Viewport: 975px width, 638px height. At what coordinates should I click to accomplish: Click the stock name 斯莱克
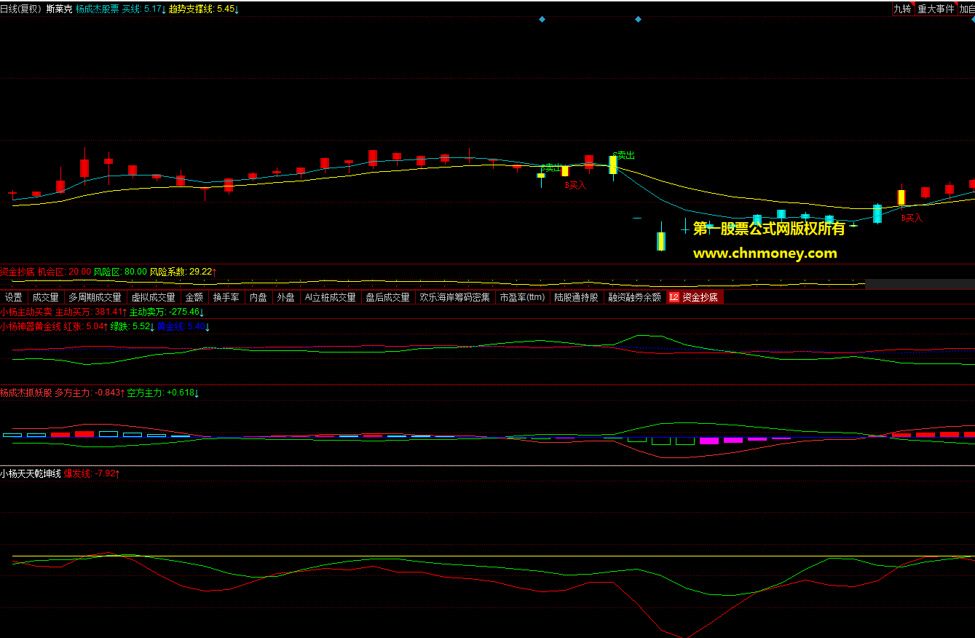59,9
